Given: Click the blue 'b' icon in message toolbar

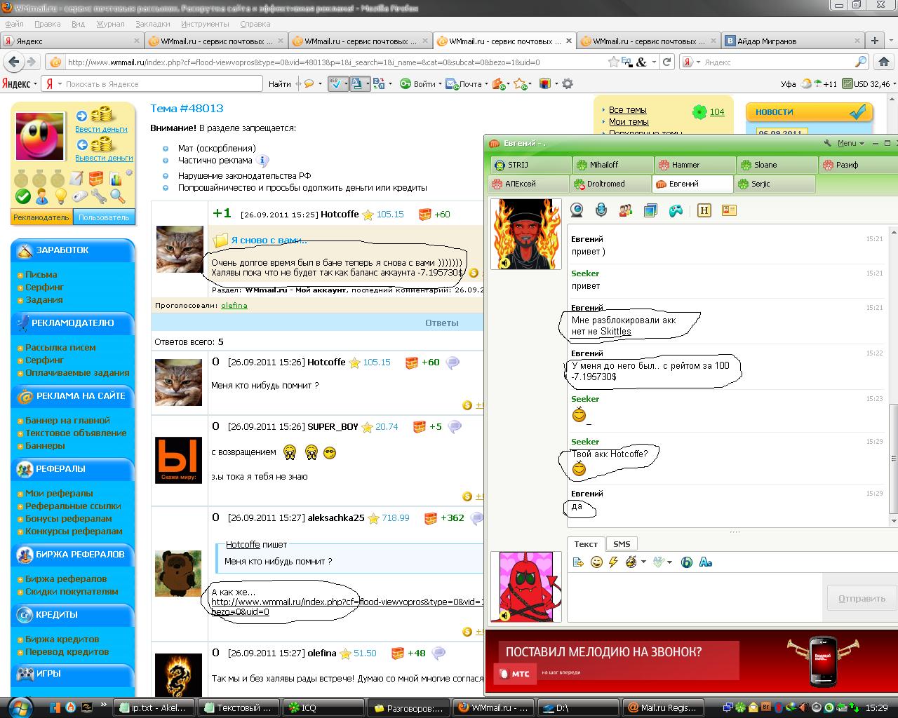Looking at the screenshot, I should click(687, 562).
